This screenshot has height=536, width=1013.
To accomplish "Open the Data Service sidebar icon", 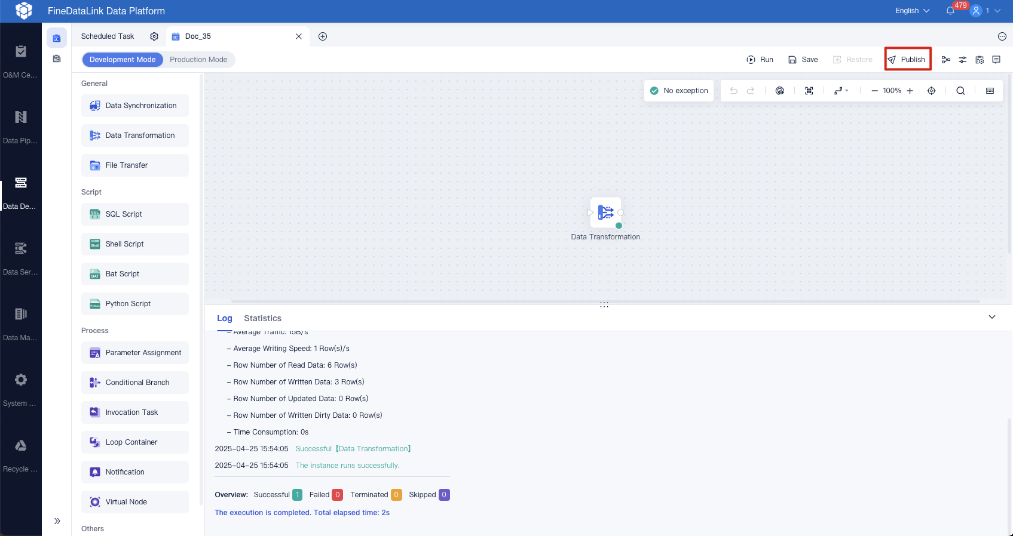I will [21, 248].
